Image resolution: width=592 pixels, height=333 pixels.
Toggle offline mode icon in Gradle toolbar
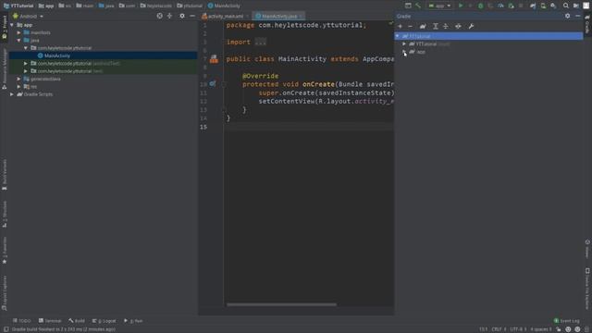click(458, 26)
